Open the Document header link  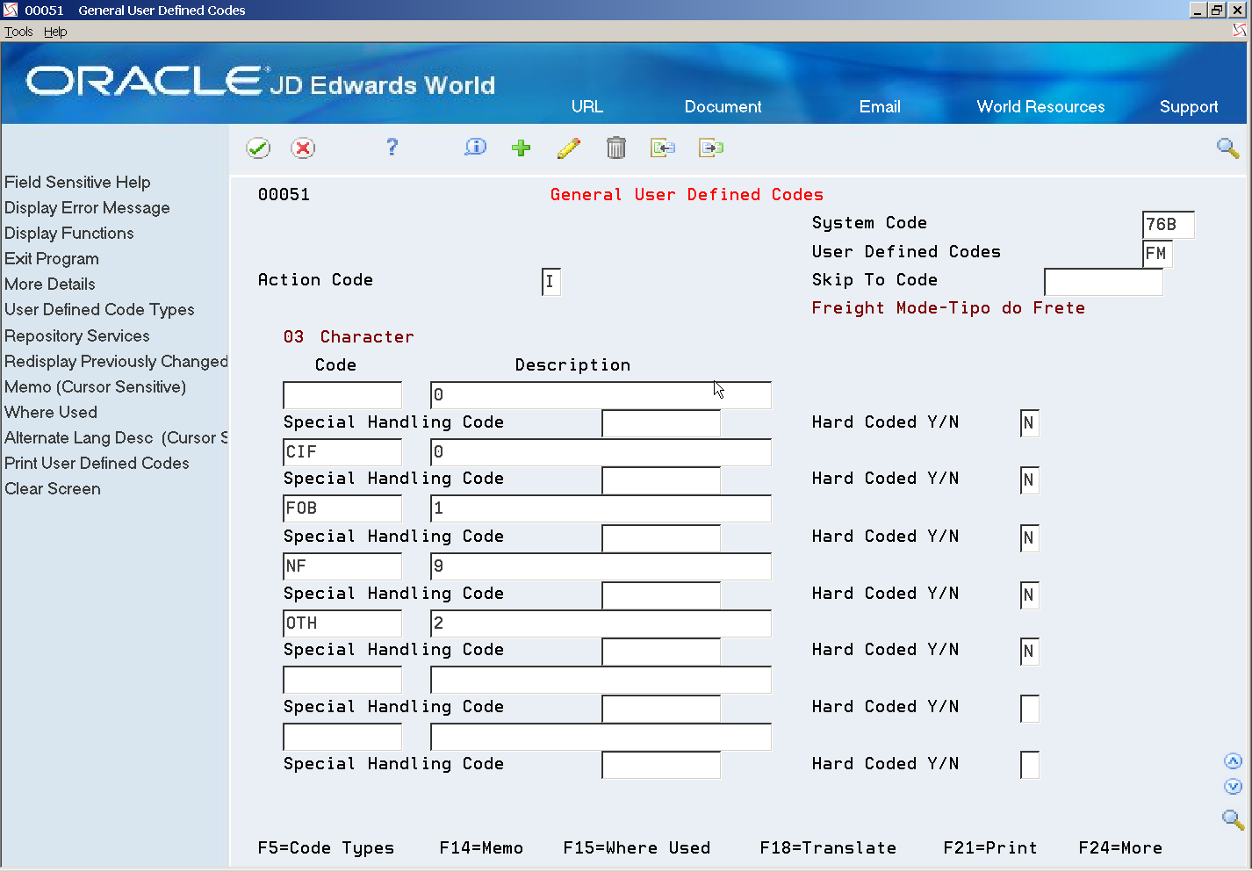point(723,106)
